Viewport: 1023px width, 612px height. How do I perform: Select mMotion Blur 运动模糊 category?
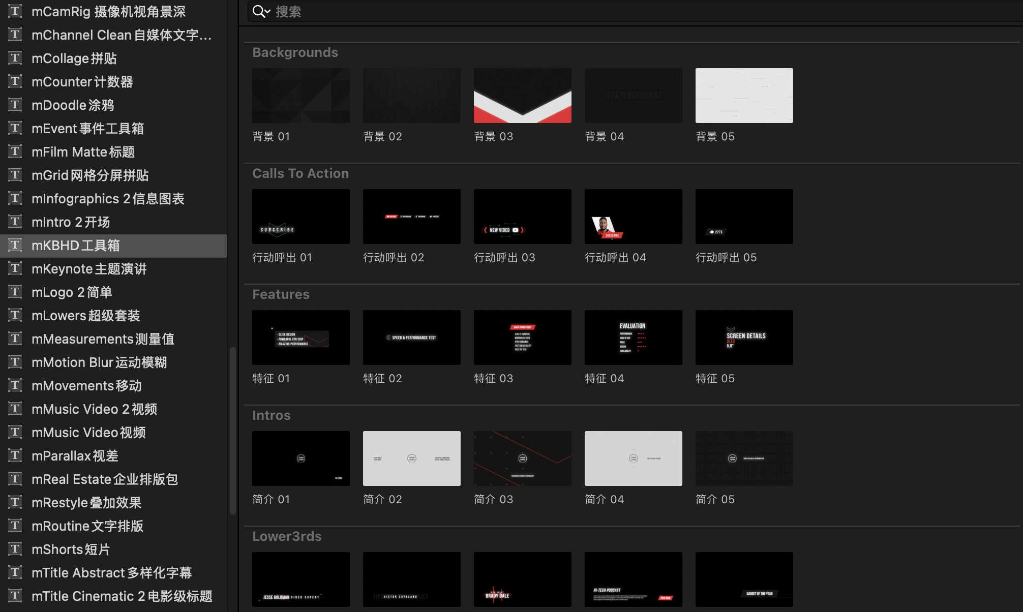click(x=113, y=362)
